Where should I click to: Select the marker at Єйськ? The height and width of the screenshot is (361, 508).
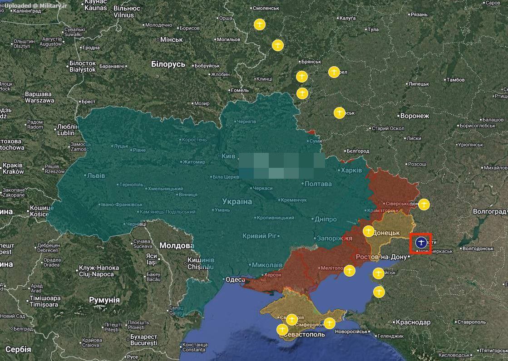point(378,273)
